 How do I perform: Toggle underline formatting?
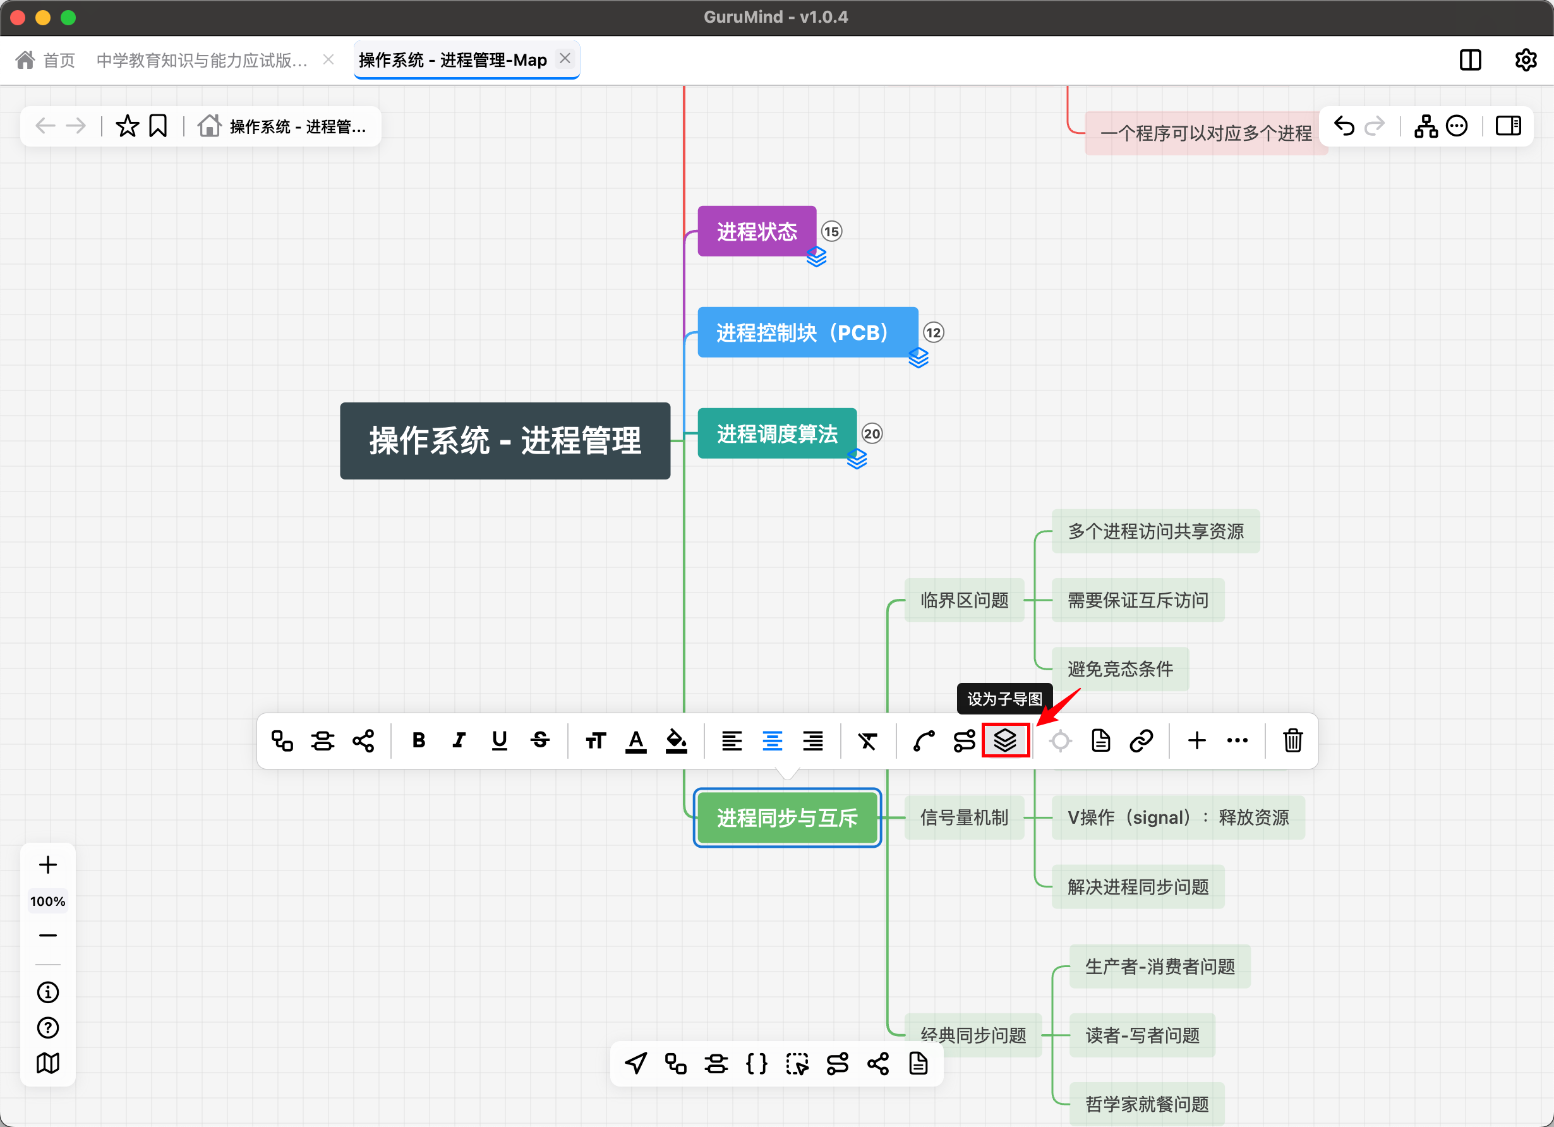click(499, 740)
